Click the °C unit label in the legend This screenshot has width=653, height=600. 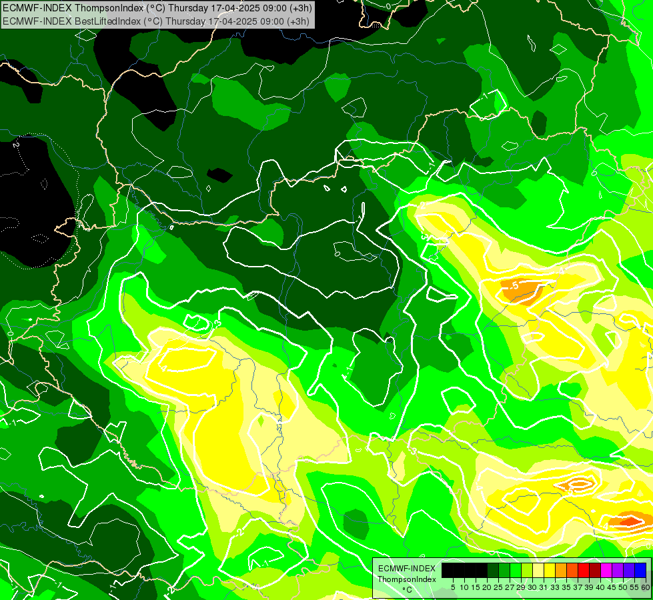(408, 590)
